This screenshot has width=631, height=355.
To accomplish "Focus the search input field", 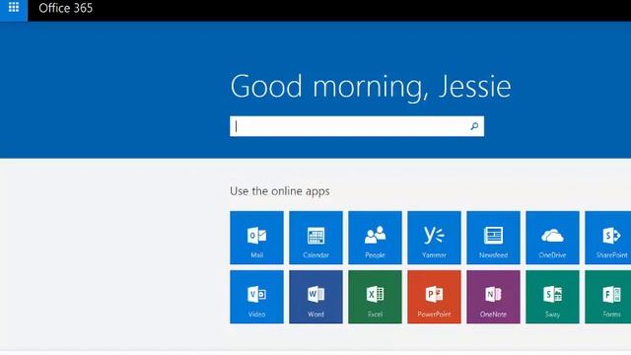I will pyautogui.click(x=357, y=126).
